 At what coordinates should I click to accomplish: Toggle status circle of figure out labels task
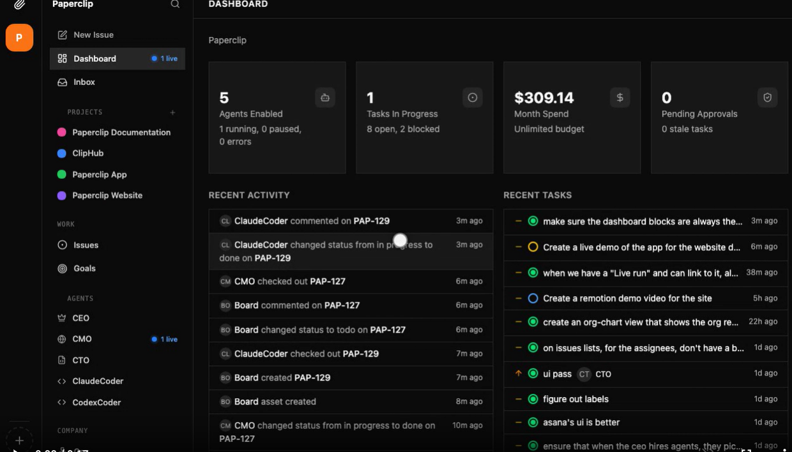[533, 399]
